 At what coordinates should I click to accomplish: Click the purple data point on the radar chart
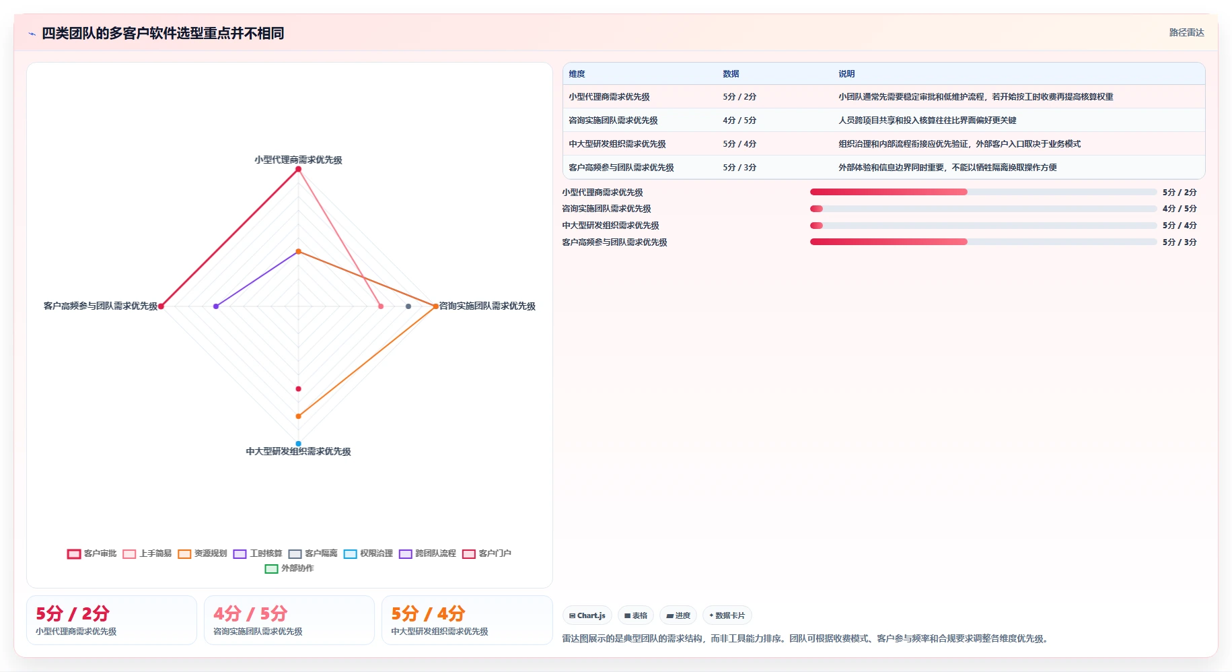click(216, 306)
